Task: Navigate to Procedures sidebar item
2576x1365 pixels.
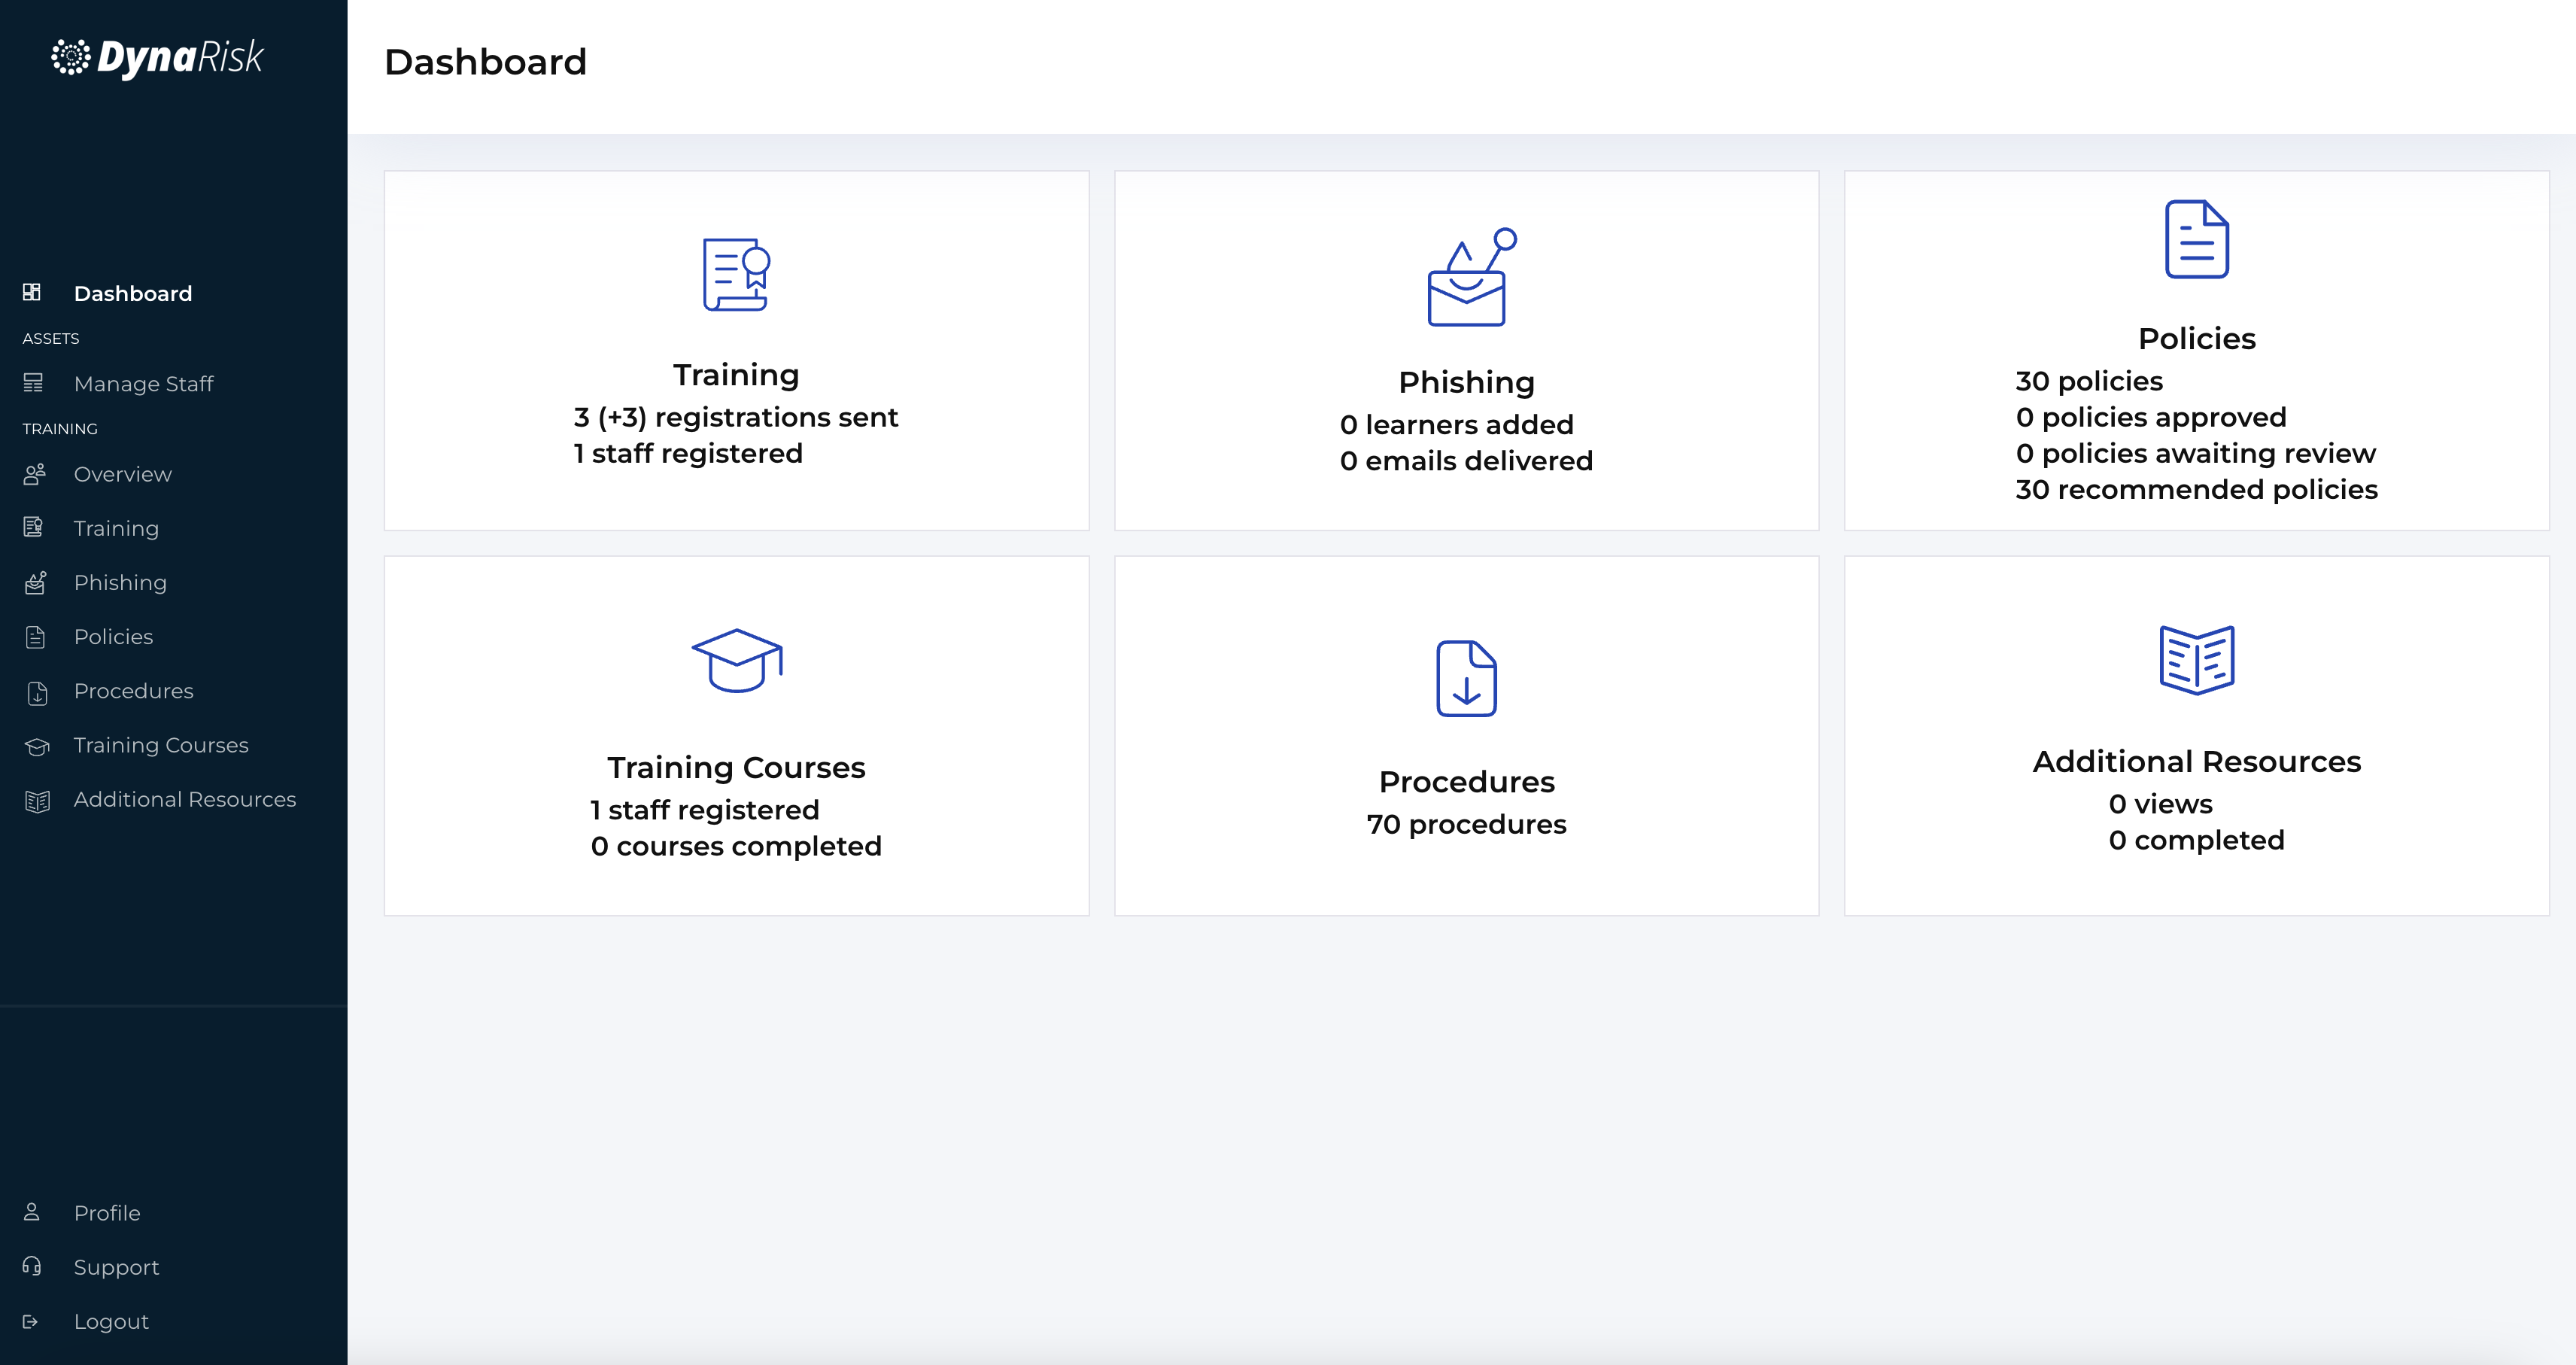Action: coord(133,691)
